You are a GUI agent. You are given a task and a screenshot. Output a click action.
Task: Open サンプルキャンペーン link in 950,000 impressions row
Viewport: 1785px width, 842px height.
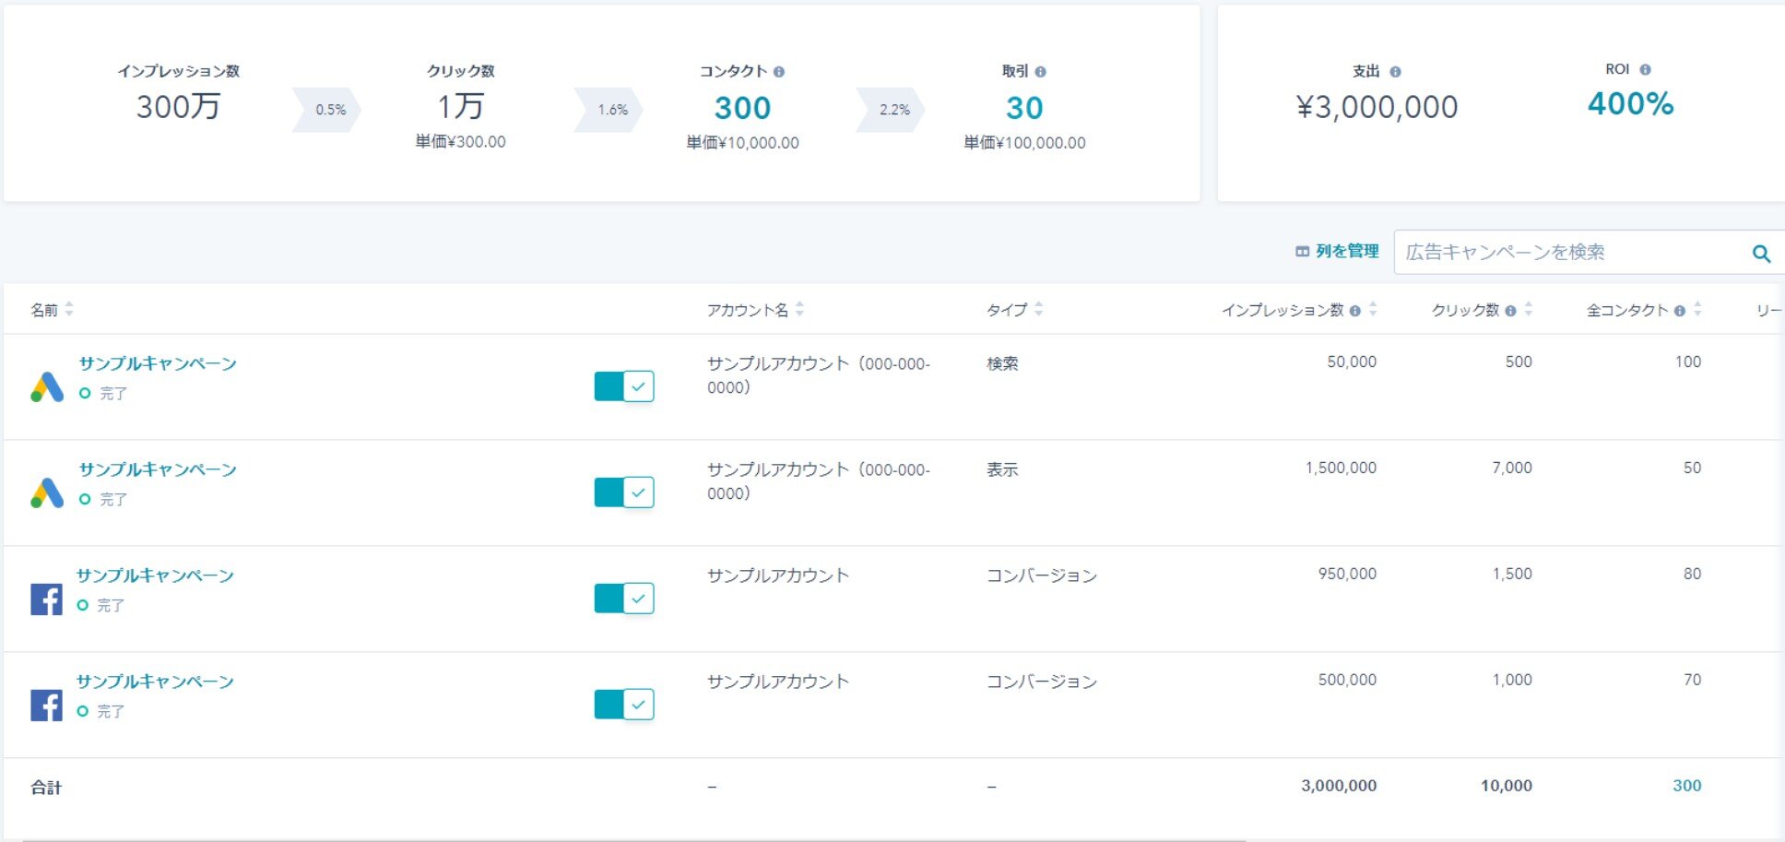pyautogui.click(x=155, y=575)
